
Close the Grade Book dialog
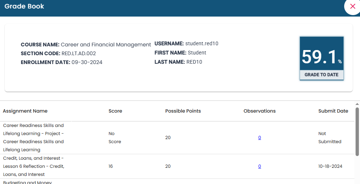click(x=352, y=6)
